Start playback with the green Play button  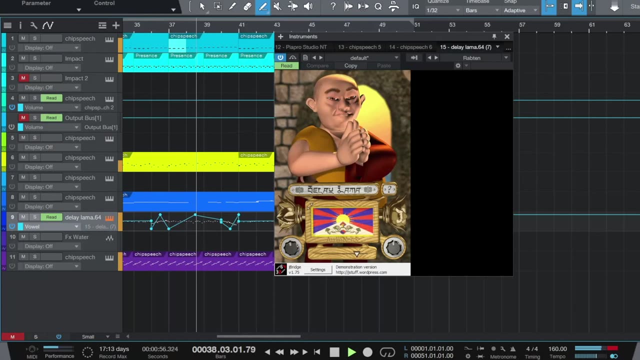351,352
